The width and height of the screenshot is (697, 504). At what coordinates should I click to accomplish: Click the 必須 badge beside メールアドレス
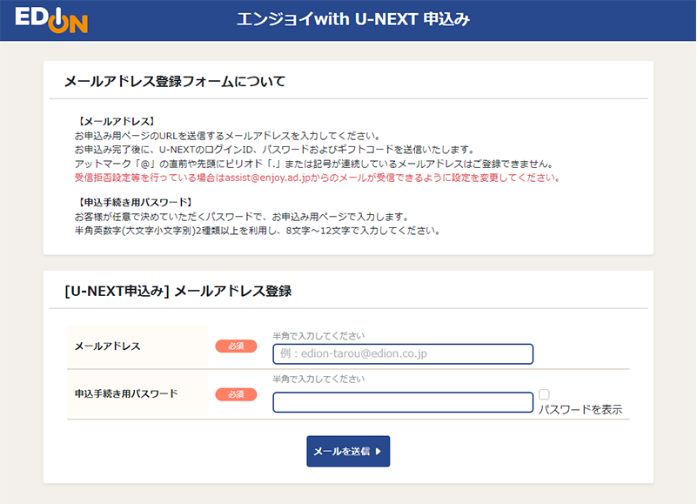(x=236, y=346)
